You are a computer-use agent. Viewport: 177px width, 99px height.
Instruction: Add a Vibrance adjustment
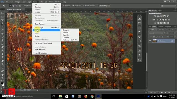click(168, 16)
